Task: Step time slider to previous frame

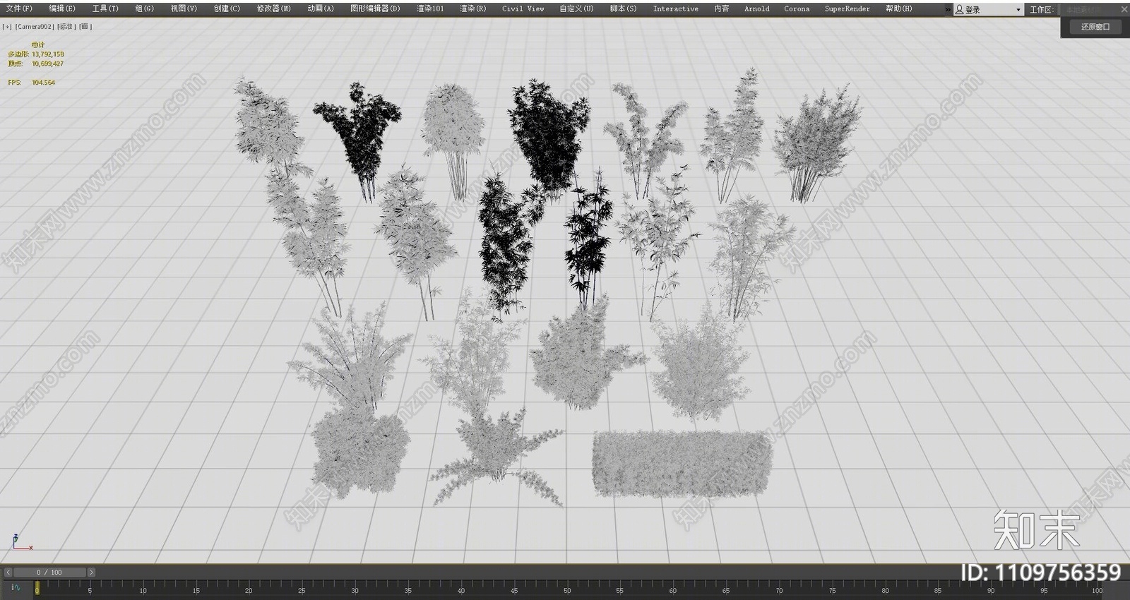Action: click(x=8, y=572)
